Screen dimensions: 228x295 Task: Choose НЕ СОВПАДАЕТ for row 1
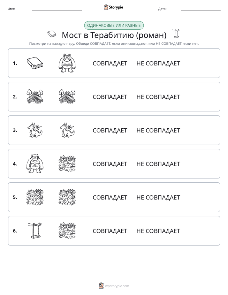click(x=158, y=64)
